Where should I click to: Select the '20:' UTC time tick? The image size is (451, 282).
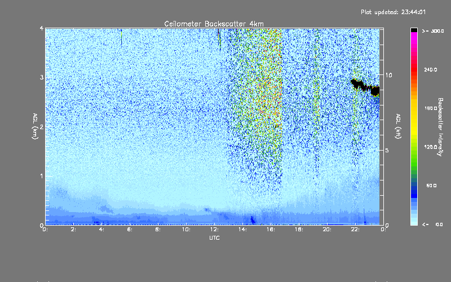[x=327, y=230]
